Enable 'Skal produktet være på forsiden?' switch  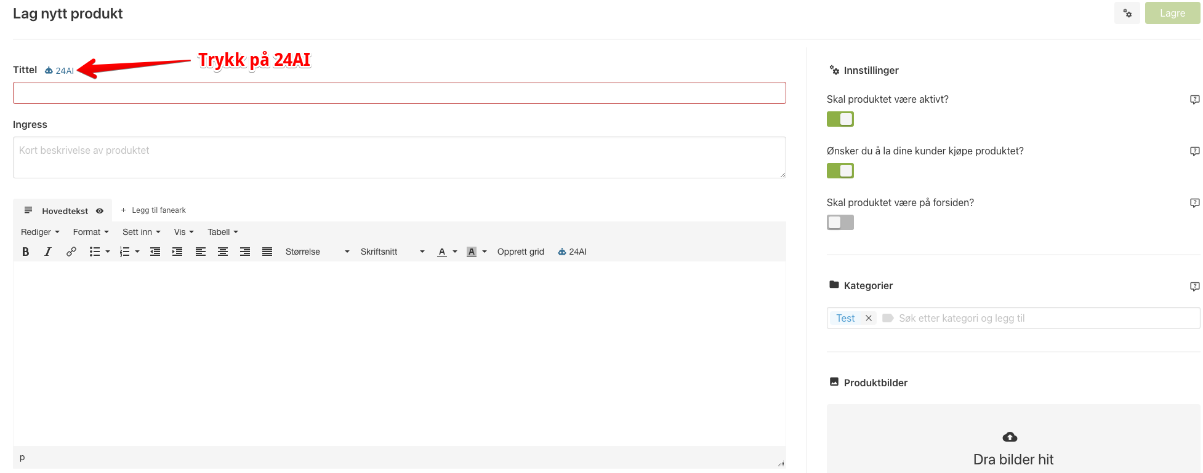point(840,222)
